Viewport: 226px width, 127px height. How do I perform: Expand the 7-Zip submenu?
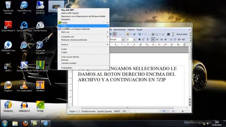(x=83, y=26)
